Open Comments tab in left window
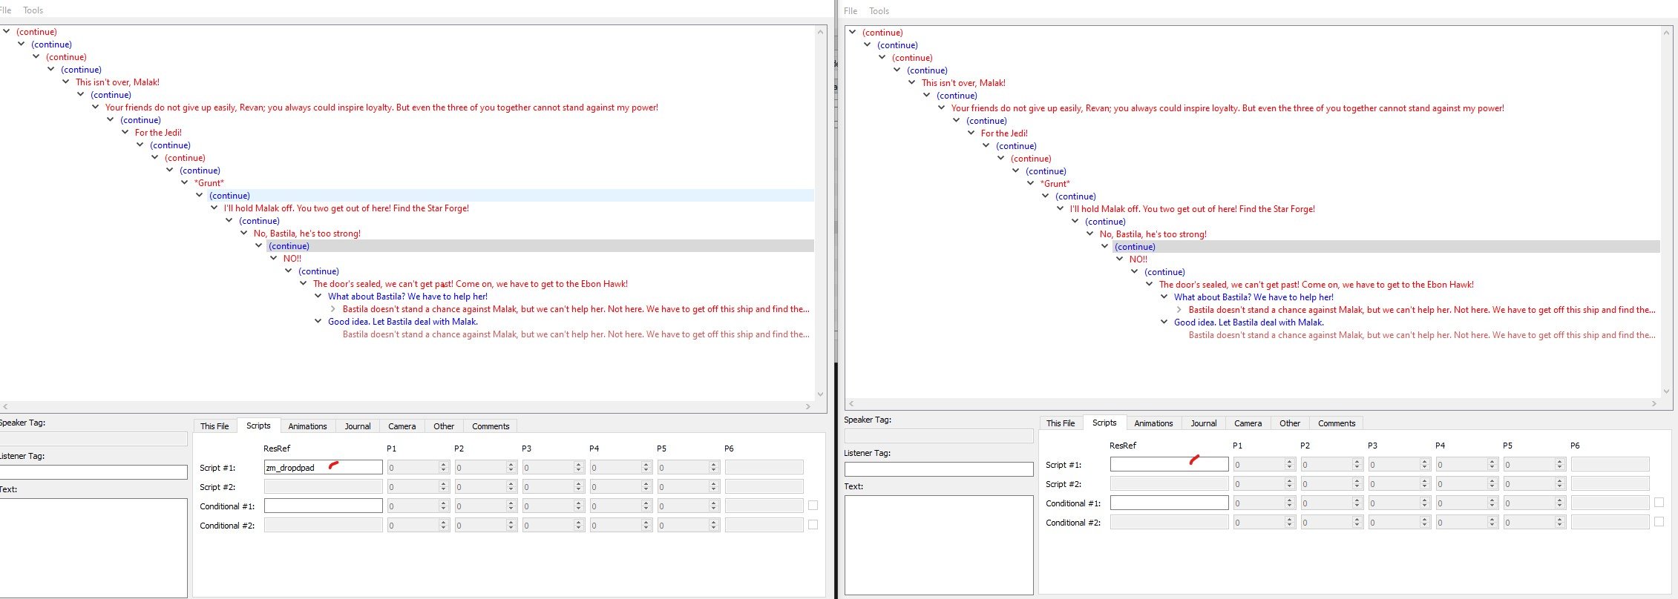This screenshot has width=1678, height=599. (491, 426)
